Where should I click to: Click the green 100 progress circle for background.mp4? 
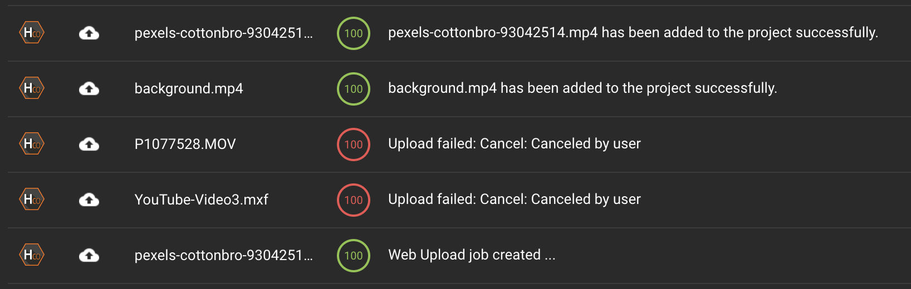coord(354,88)
